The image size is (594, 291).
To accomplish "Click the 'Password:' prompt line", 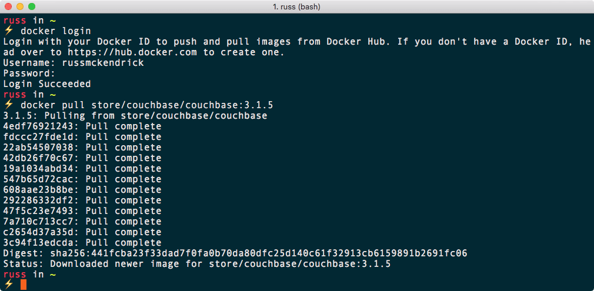I will tap(29, 73).
